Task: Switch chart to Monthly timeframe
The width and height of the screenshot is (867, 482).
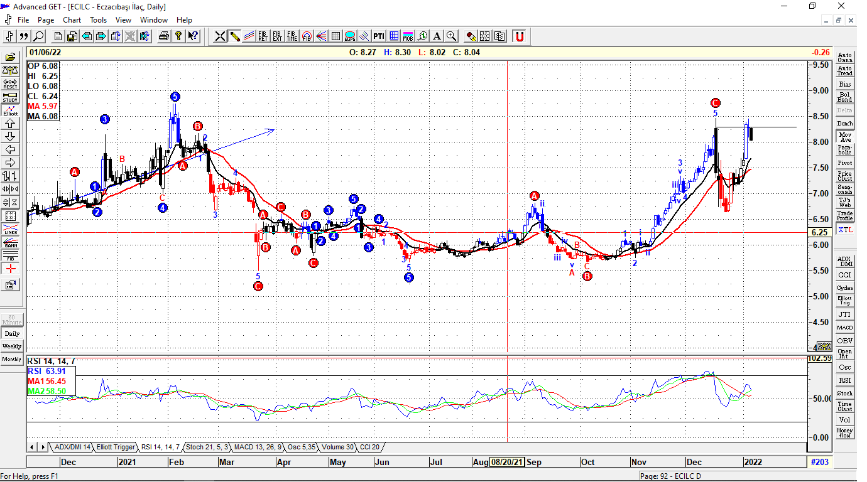Action: click(12, 359)
